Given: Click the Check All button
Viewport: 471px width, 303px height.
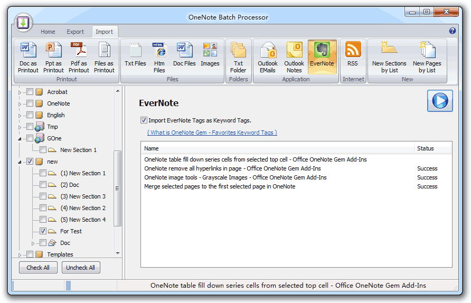Looking at the screenshot, I should pos(38,268).
